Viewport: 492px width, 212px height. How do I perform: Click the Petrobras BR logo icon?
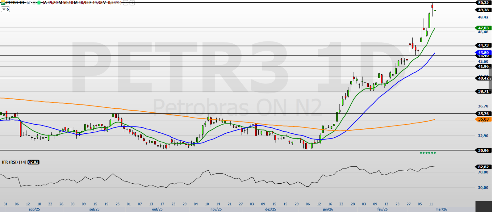(x=3, y=3)
